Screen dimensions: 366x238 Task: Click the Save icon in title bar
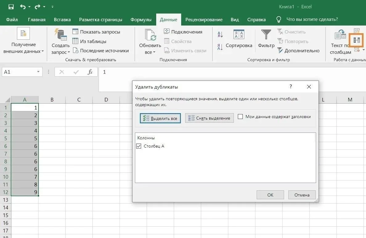click(x=11, y=7)
